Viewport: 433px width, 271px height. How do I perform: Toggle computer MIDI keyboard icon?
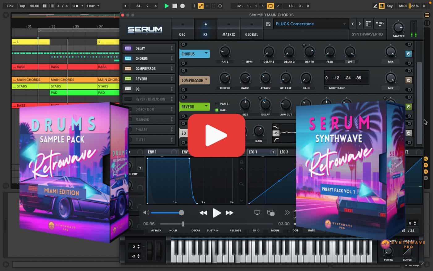(382, 6)
